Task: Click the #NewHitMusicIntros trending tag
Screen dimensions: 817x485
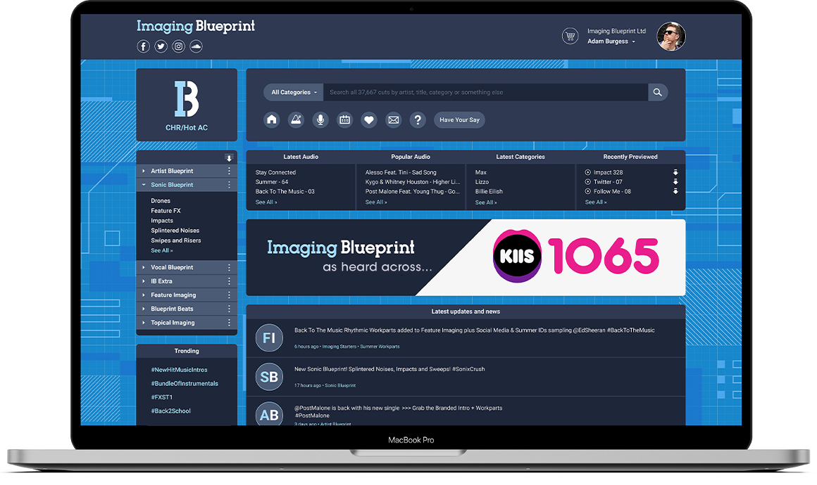Action: tap(179, 370)
